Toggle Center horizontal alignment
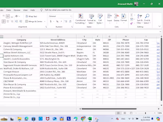The width and height of the screenshot is (163, 122). pyautogui.click(x=8, y=21)
